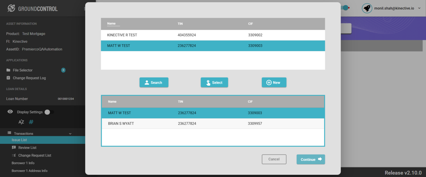Viewport: 426px width, 177px height.
Task: Open the Change Request Log
Action: (x=29, y=78)
